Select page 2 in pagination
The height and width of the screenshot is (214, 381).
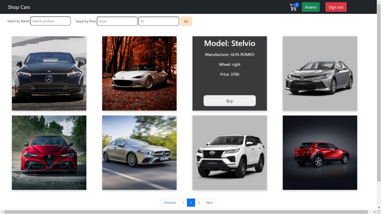(191, 202)
